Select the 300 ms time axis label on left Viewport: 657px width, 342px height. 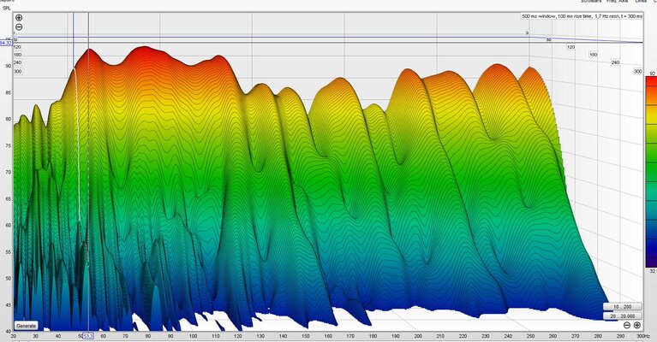(x=18, y=72)
